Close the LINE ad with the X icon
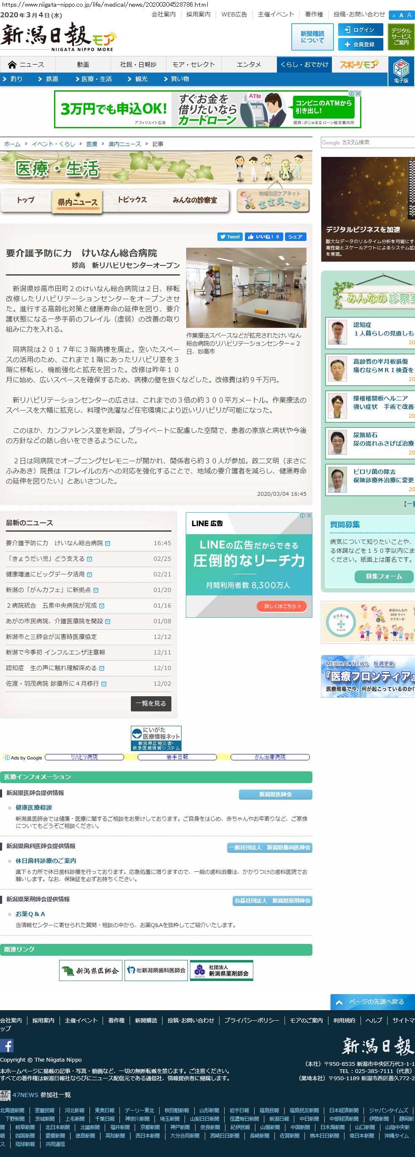The width and height of the screenshot is (415, 1157). point(309,516)
